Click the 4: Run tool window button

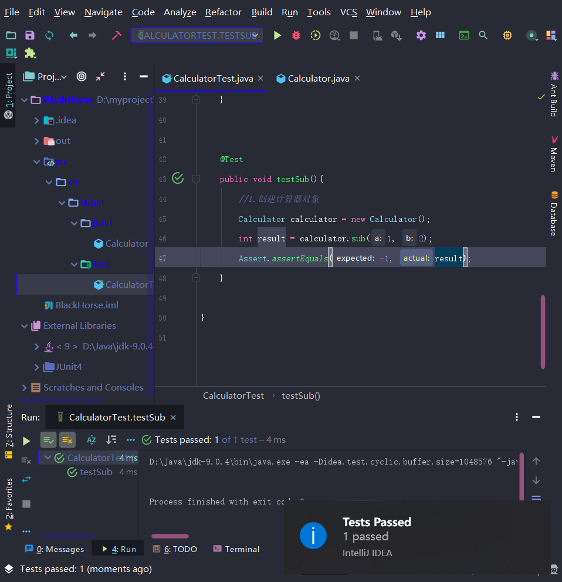pyautogui.click(x=119, y=549)
